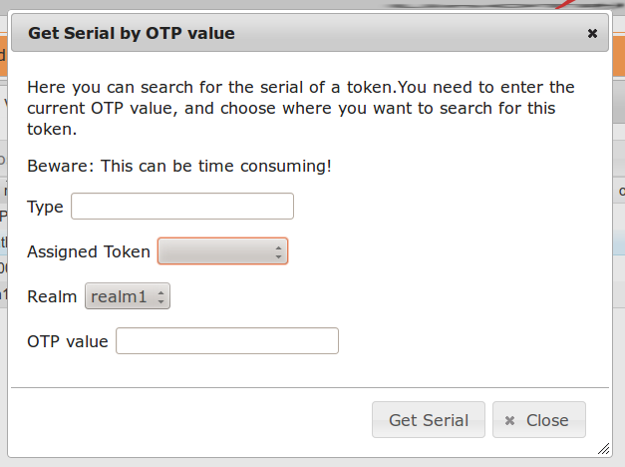The height and width of the screenshot is (467, 625).
Task: Focus the Type input field
Action: [x=182, y=207]
